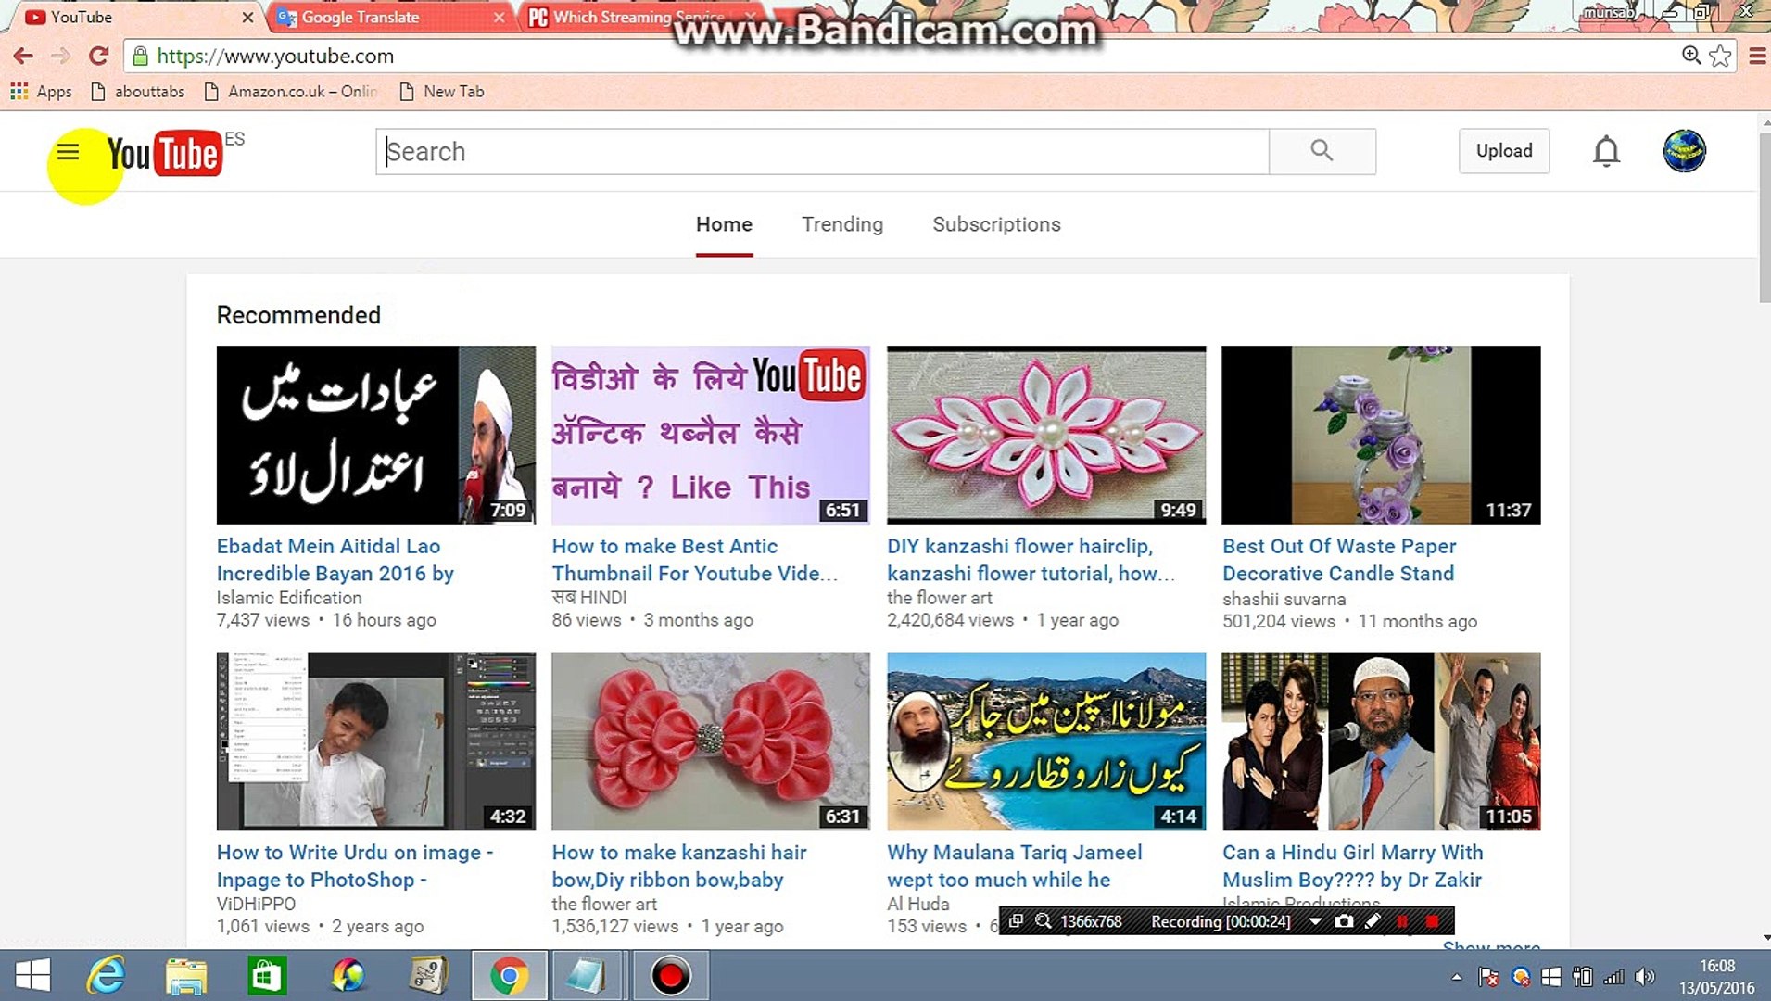This screenshot has height=1001, width=1771.
Task: Go back with the browser back arrow
Action: pos(23,56)
